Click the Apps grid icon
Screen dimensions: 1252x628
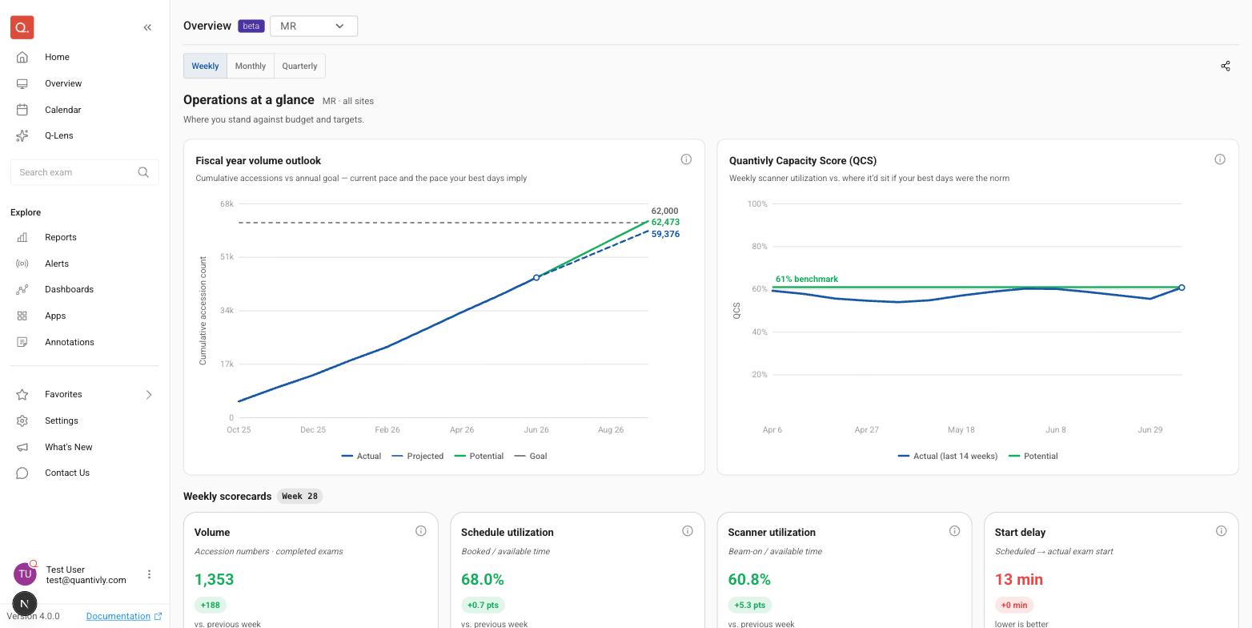[22, 316]
